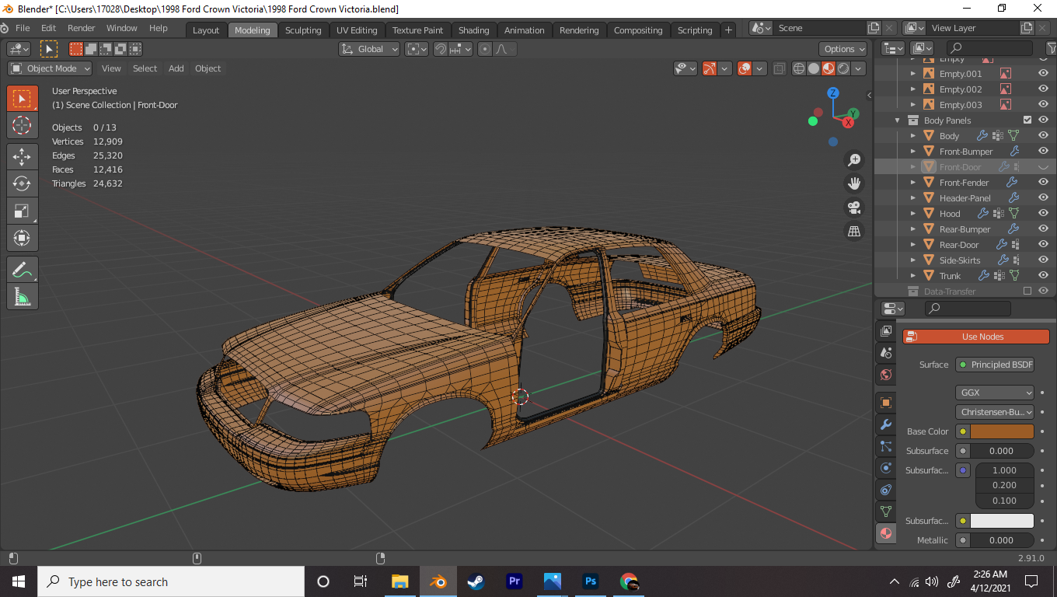Open the File menu
The width and height of the screenshot is (1057, 597).
[23, 28]
